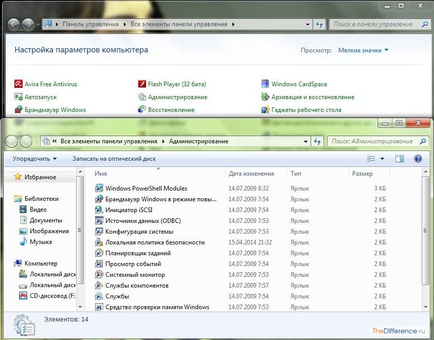This screenshot has width=434, height=340.
Task: Open the Восстановление link
Action: 171,110
